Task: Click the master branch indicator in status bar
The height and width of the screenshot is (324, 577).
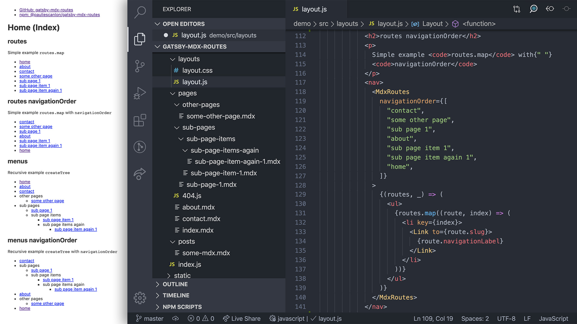Action: pos(150,318)
